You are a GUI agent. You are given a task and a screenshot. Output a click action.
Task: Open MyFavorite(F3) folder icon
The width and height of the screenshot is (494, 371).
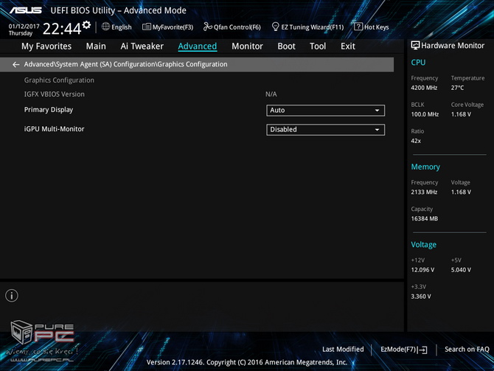click(x=147, y=27)
